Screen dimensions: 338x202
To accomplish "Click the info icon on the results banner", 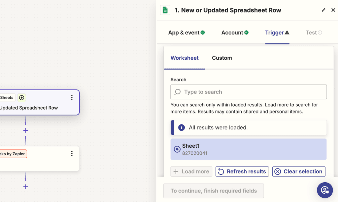I will click(x=181, y=127).
